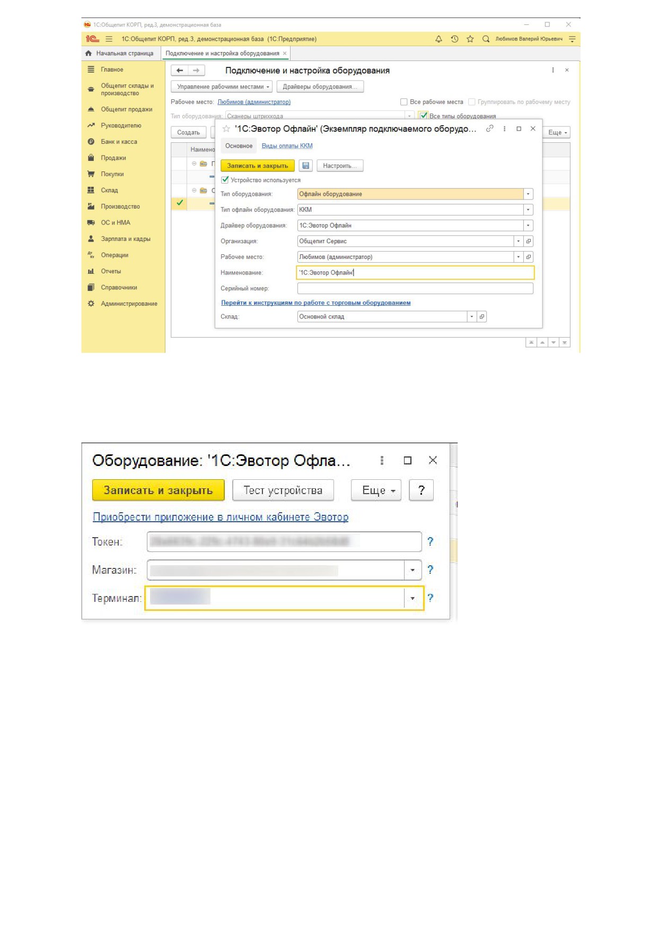Toggle Устройство используется checkbox
The width and height of the screenshot is (658, 932).
pos(225,180)
